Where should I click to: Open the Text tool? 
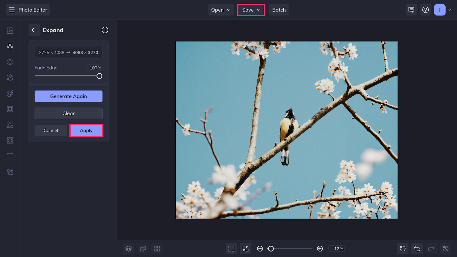tap(10, 156)
